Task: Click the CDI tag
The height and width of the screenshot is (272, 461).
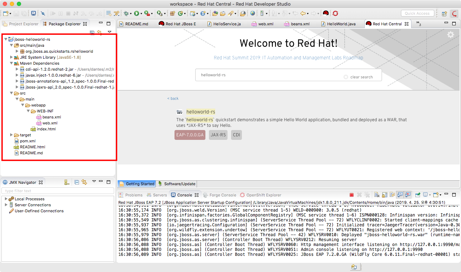Action: (237, 135)
